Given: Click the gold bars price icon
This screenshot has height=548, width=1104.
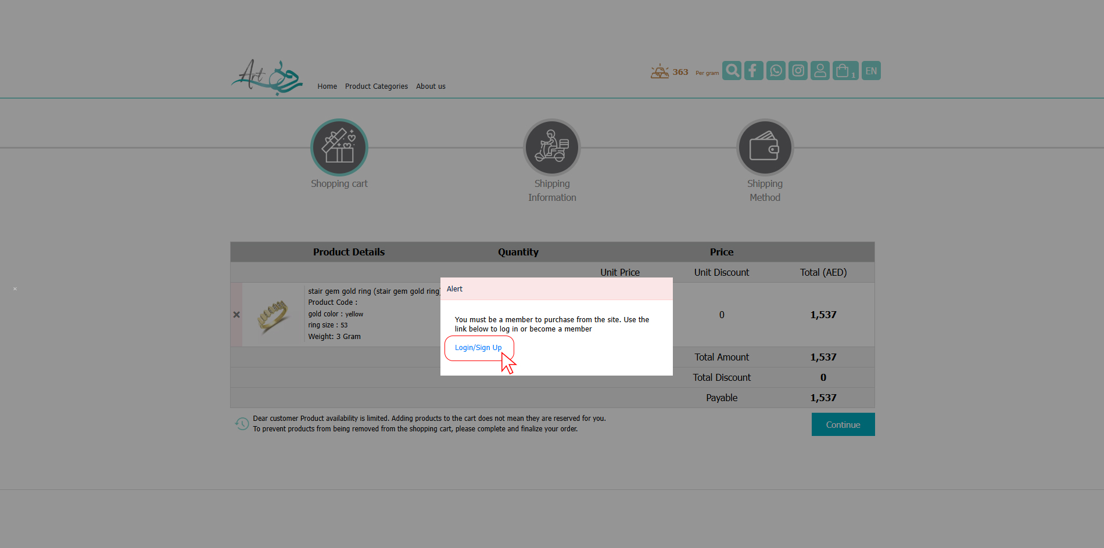Looking at the screenshot, I should 659,72.
